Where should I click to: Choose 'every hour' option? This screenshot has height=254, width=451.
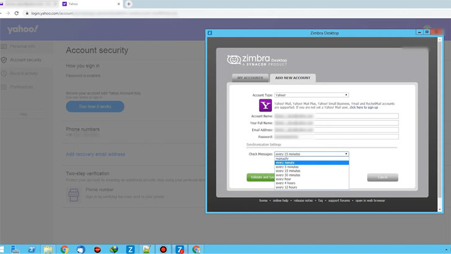click(x=312, y=179)
